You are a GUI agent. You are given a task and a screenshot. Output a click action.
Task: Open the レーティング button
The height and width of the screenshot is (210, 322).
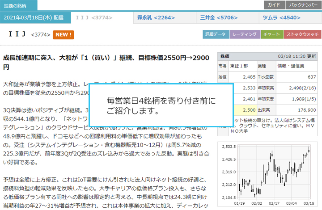tap(245, 34)
